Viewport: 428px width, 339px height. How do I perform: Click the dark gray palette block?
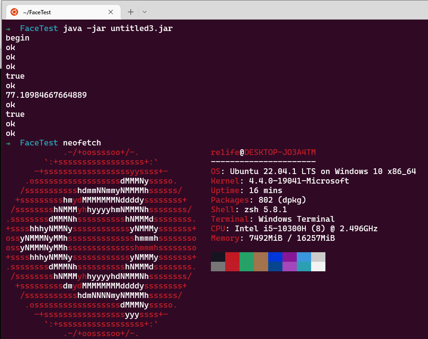218,267
